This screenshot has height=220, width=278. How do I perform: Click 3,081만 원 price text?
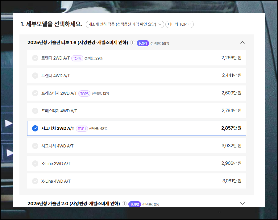[x=232, y=181]
